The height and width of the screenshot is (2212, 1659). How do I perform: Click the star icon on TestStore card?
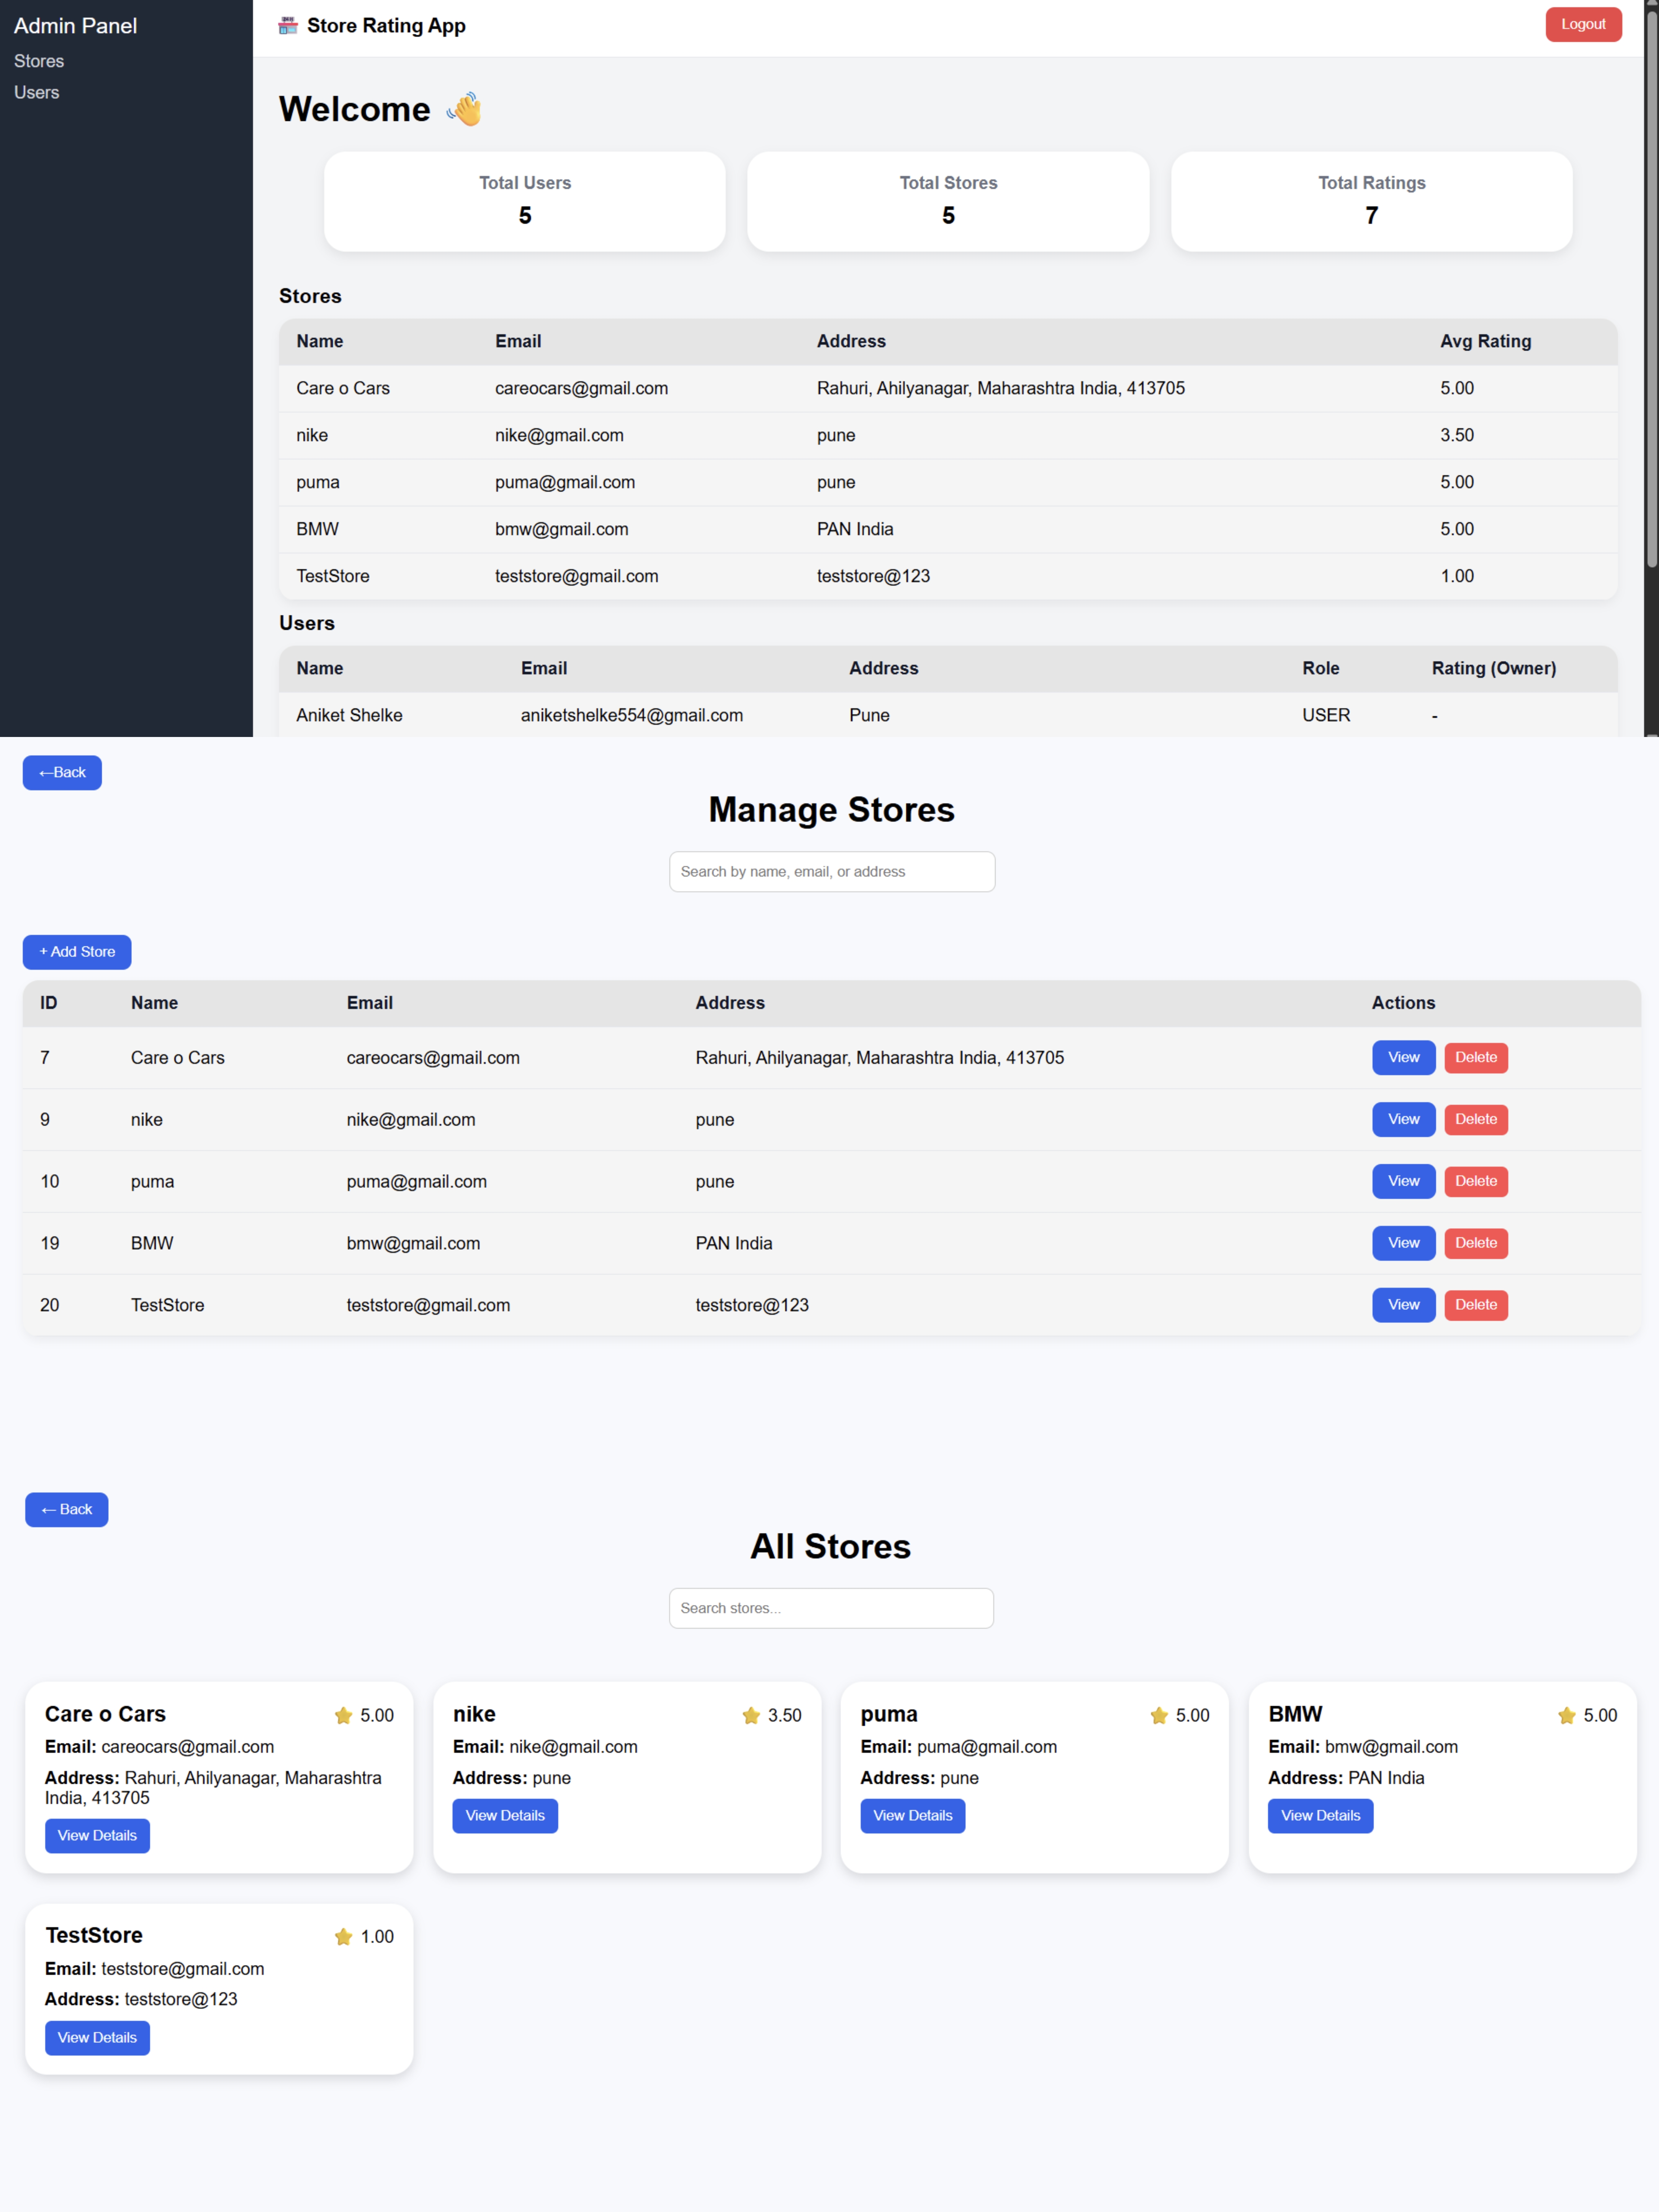pos(343,1937)
